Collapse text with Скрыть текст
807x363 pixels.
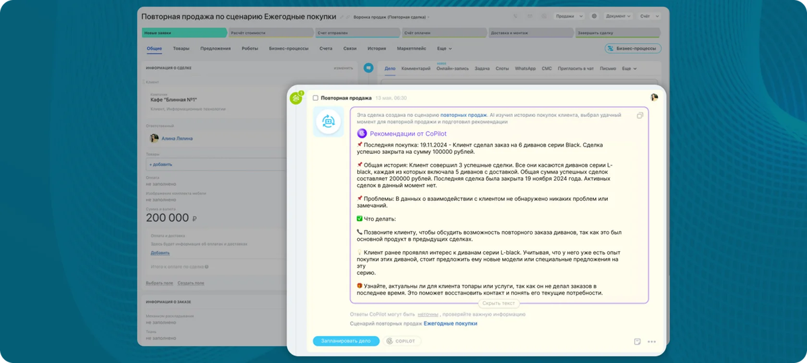pos(499,303)
